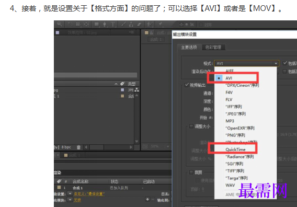The width and height of the screenshot is (297, 207).
Task: Click the add output module plus icon
Action: (147, 199)
